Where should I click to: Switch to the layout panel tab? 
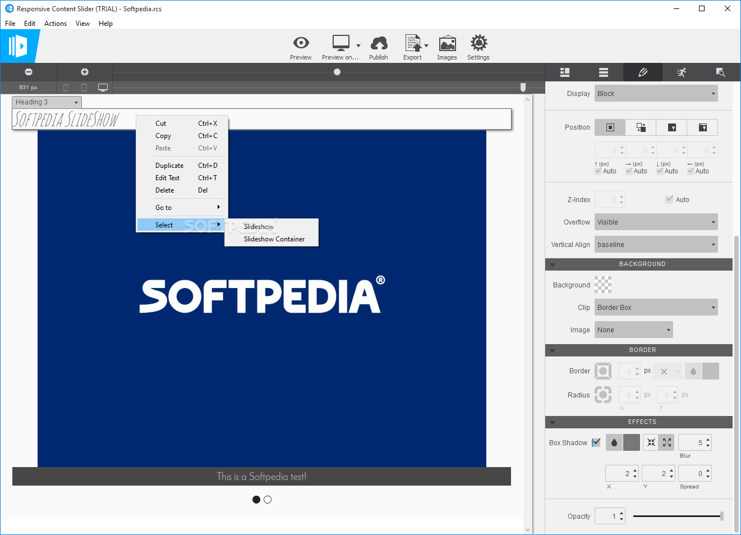(565, 72)
